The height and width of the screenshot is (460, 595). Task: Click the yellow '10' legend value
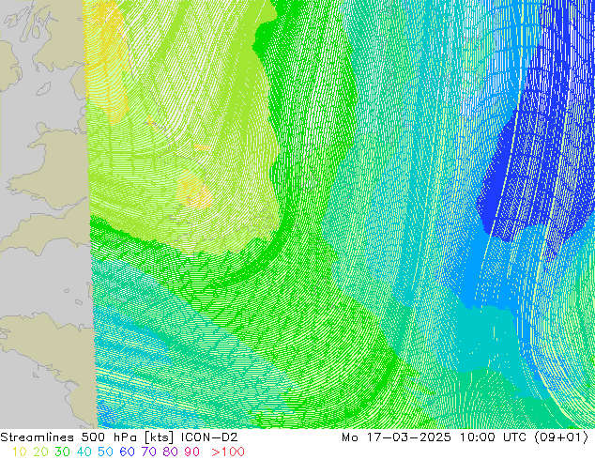pyautogui.click(x=19, y=452)
